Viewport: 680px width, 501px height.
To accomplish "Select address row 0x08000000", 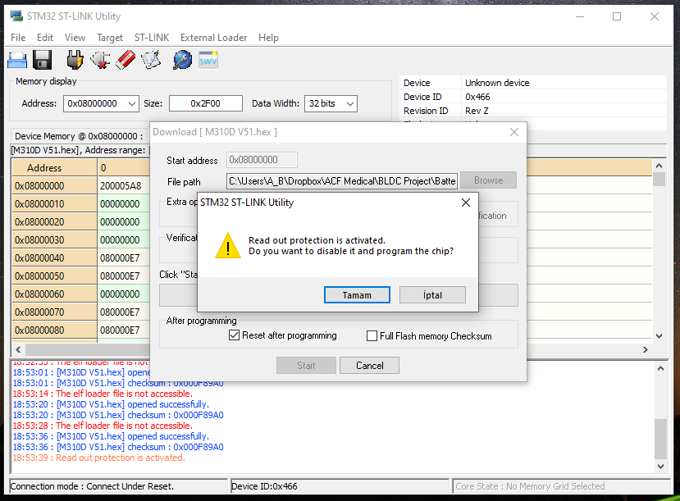I will point(54,186).
